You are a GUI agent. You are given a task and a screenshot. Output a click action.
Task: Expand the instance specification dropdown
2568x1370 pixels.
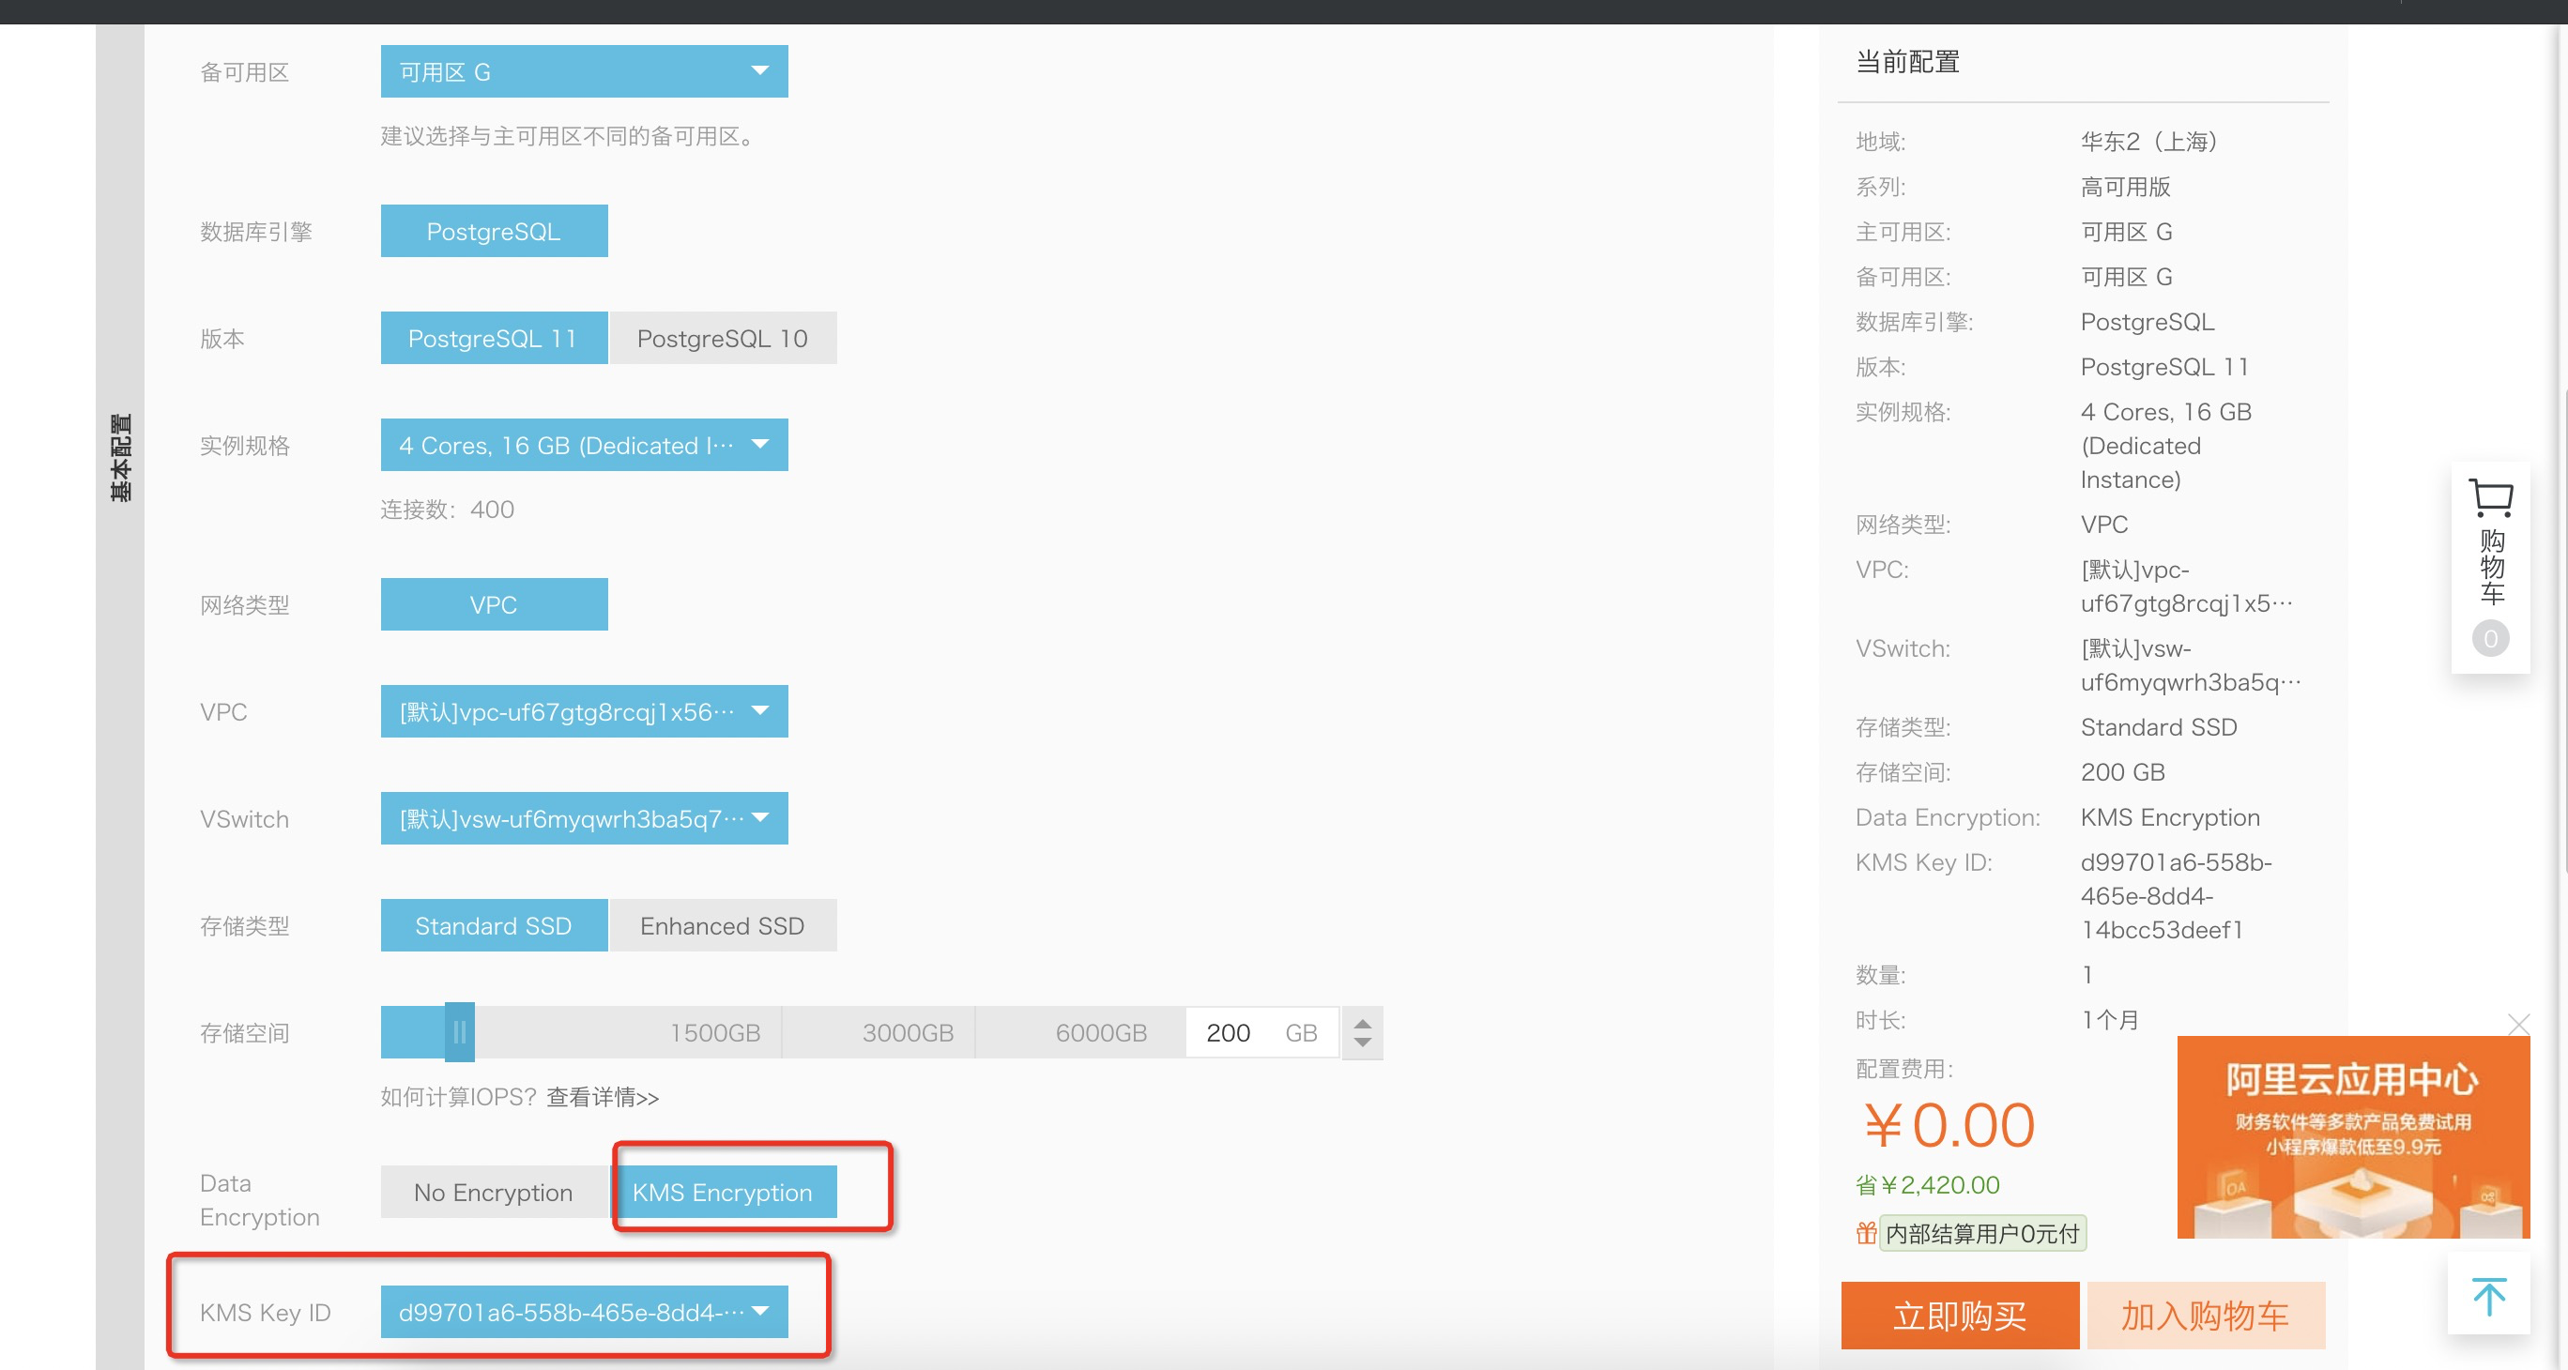(583, 445)
